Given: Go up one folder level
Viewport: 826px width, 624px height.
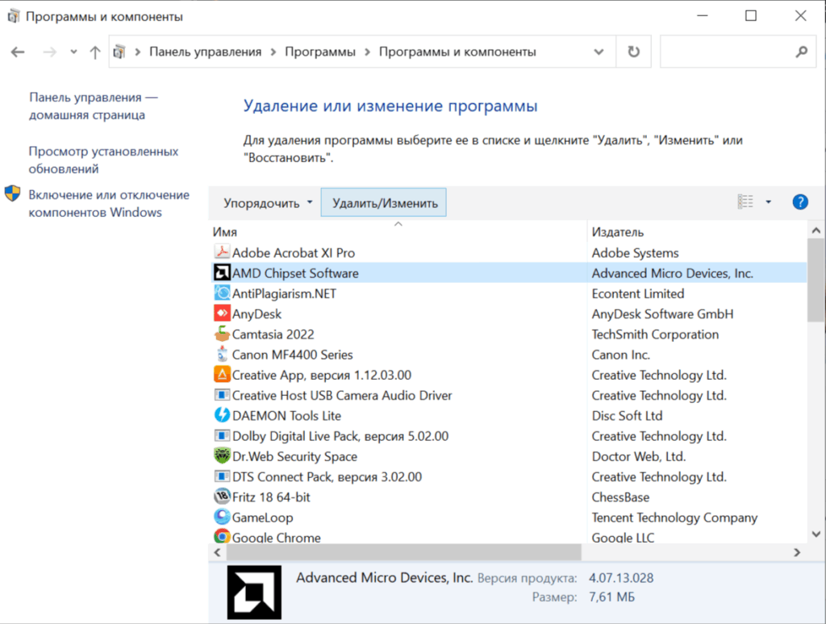Looking at the screenshot, I should (95, 52).
